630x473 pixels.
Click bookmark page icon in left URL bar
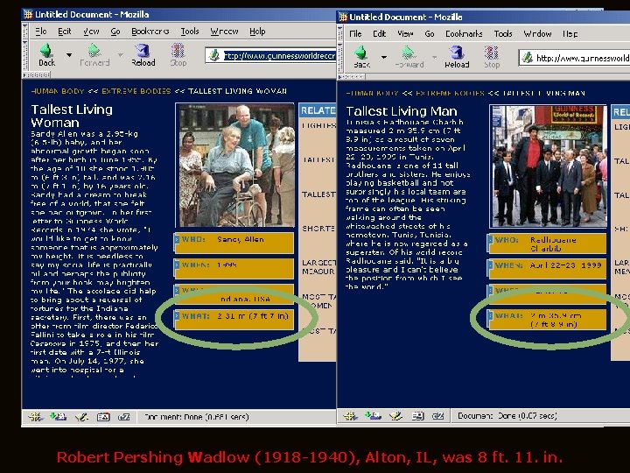pyautogui.click(x=214, y=55)
